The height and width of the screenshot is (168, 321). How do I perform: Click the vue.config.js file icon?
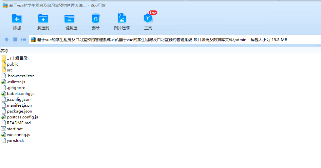tap(4, 134)
